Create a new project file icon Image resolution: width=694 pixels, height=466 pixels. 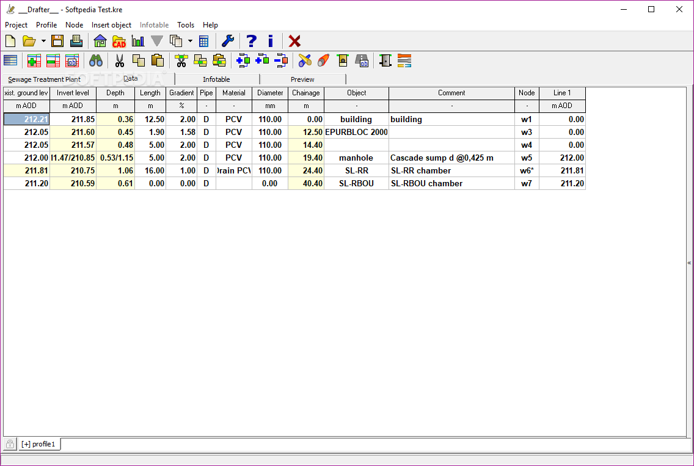point(10,41)
